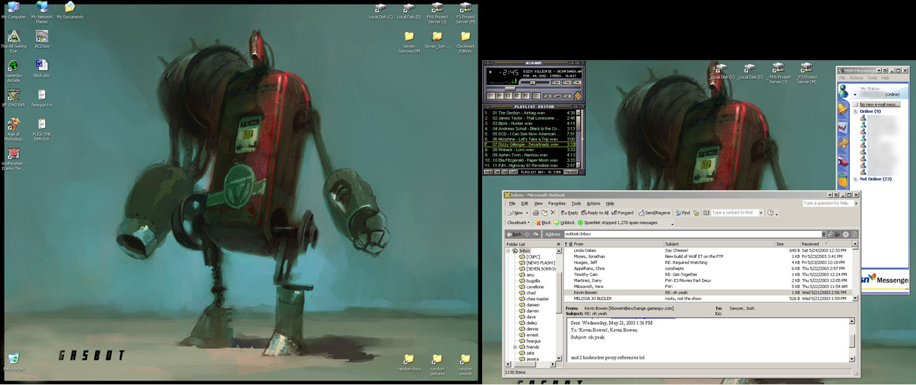Click Winamp's eject button

(536, 95)
